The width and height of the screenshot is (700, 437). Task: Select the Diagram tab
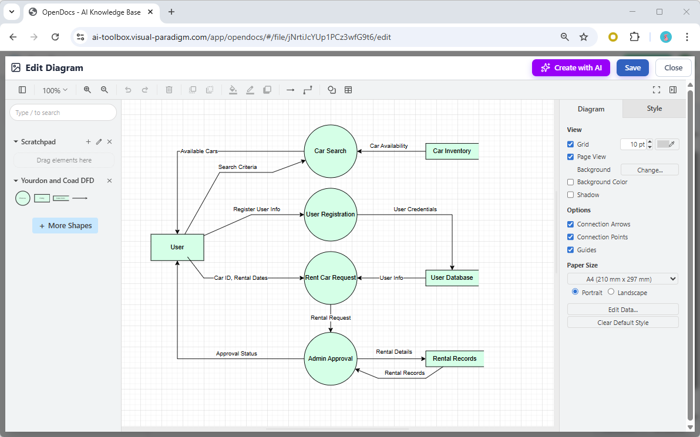coord(591,109)
